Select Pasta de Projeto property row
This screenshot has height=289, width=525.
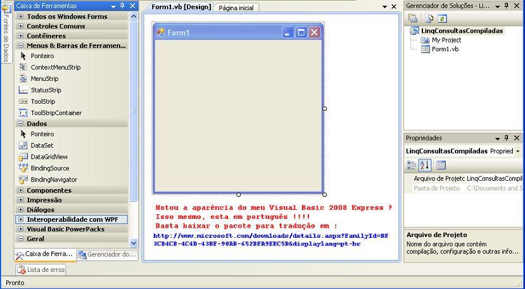coord(464,188)
